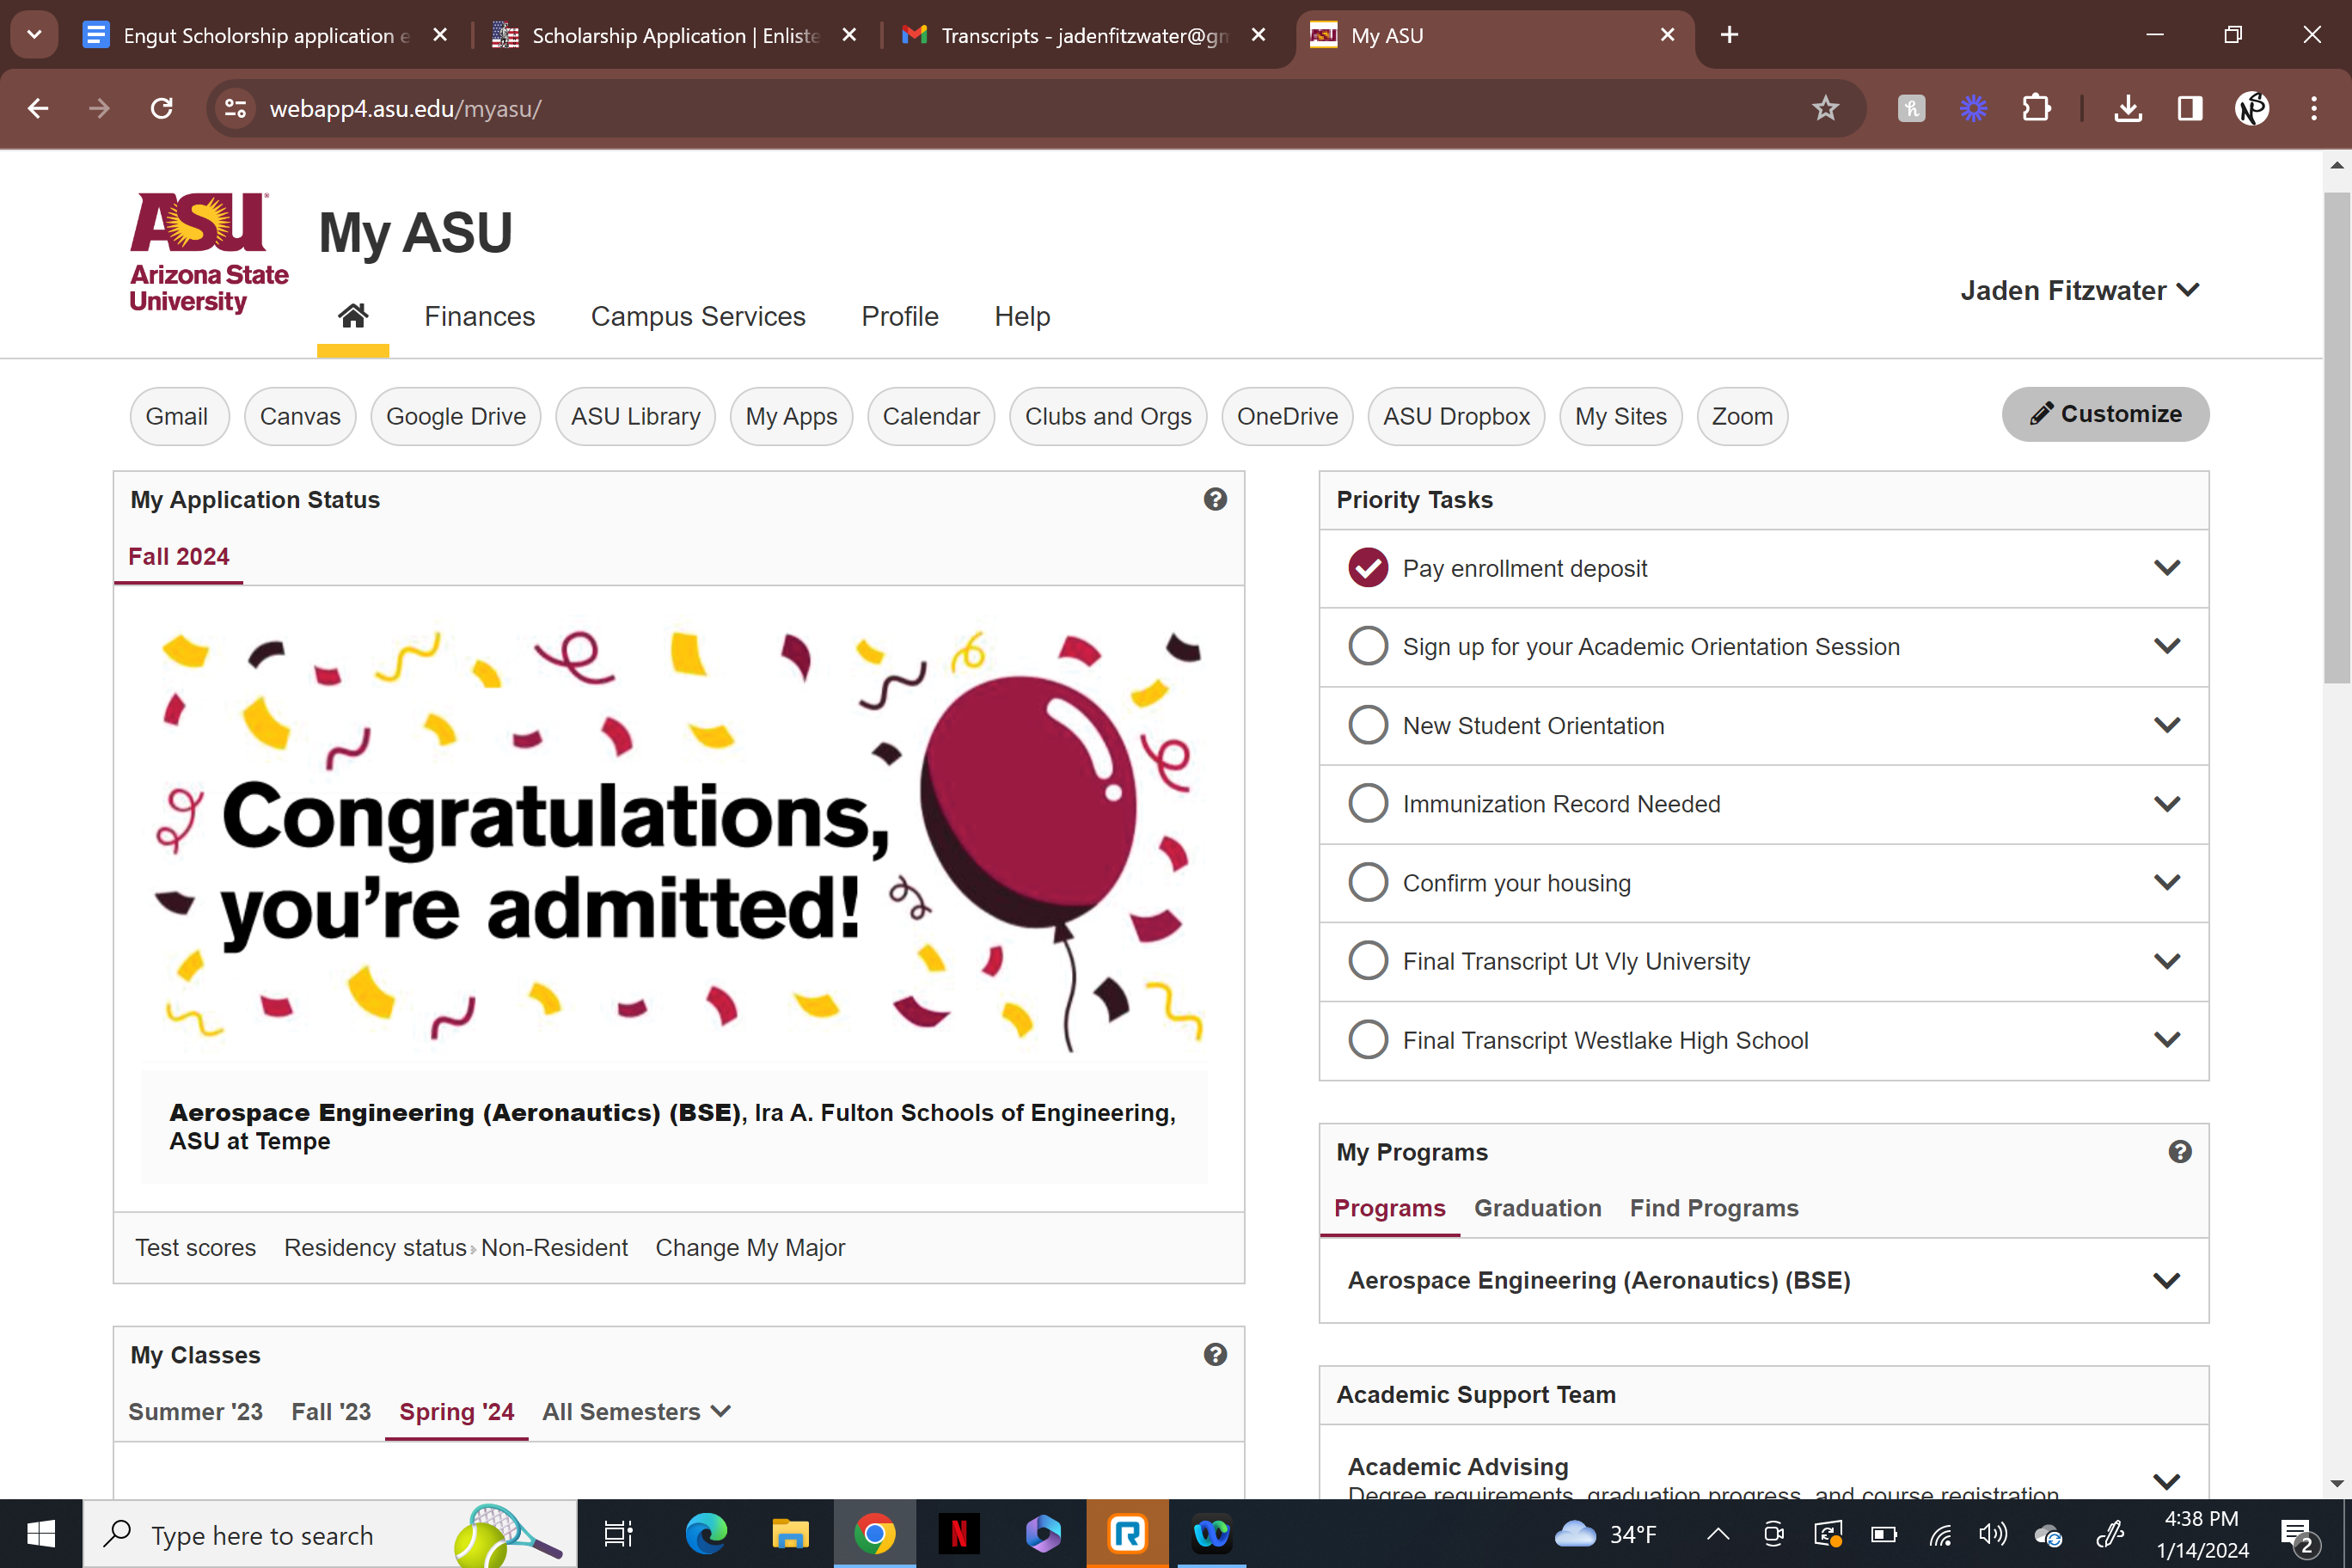This screenshot has width=2352, height=1568.
Task: Launch Microsoft Edge from taskbar
Action: click(x=706, y=1533)
